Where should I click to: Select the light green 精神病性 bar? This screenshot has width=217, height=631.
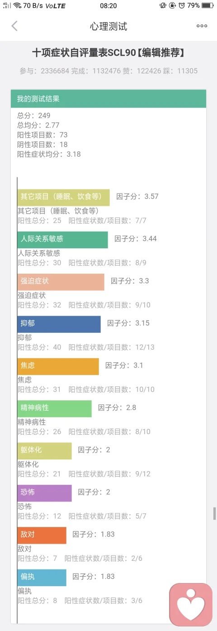tap(55, 408)
